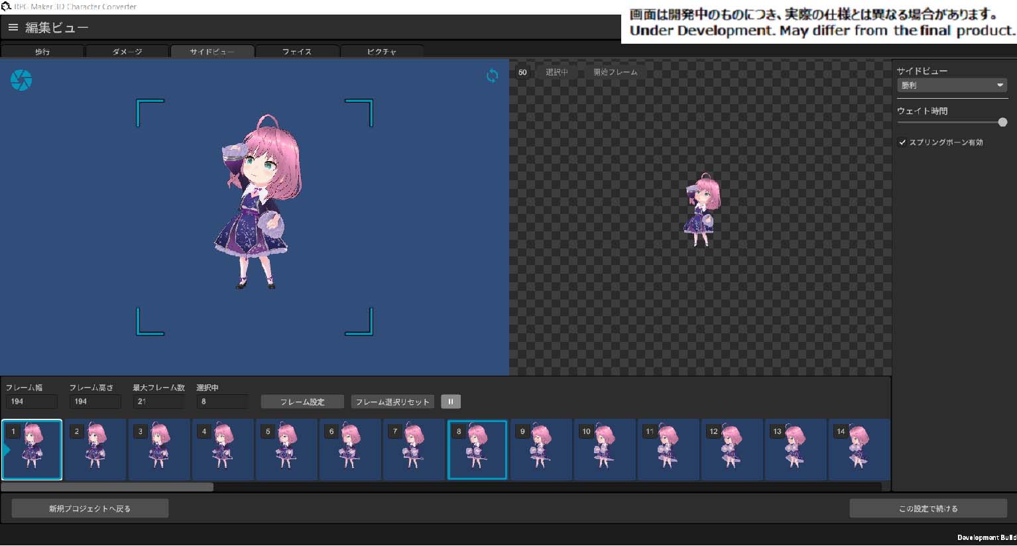Viewport: 1017px width, 546px height.
Task: Click the フレーム幅 input field
Action: pyautogui.click(x=31, y=402)
